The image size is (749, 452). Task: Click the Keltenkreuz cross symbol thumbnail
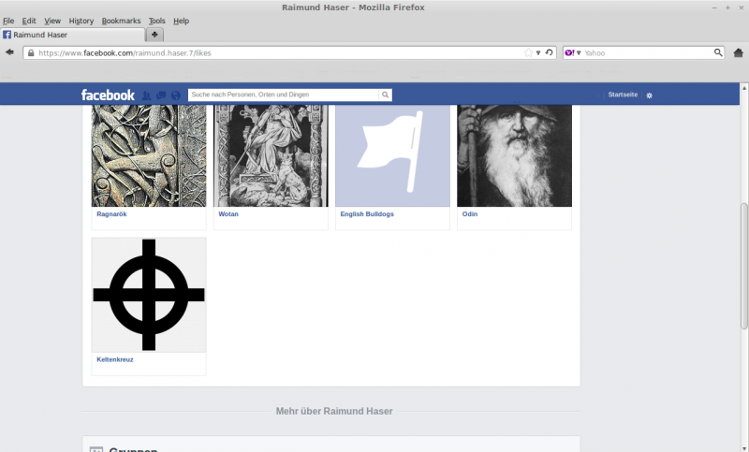click(x=149, y=295)
